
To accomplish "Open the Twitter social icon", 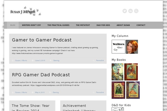I will click(x=125, y=11).
